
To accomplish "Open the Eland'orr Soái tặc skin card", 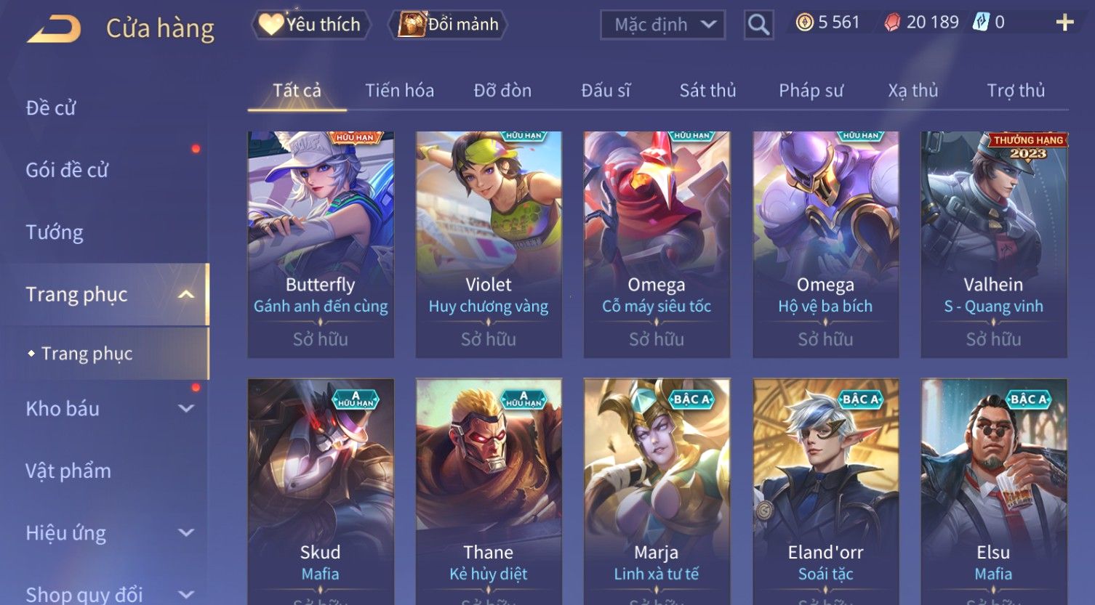I will [825, 492].
